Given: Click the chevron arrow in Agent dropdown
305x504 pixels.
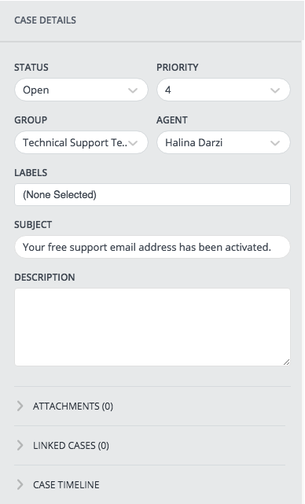Looking at the screenshot, I should [x=275, y=143].
